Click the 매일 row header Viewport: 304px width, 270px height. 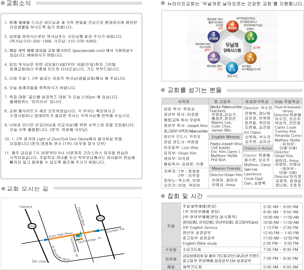171,267
